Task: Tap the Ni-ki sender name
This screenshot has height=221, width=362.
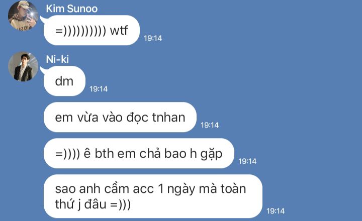Action: [57, 59]
